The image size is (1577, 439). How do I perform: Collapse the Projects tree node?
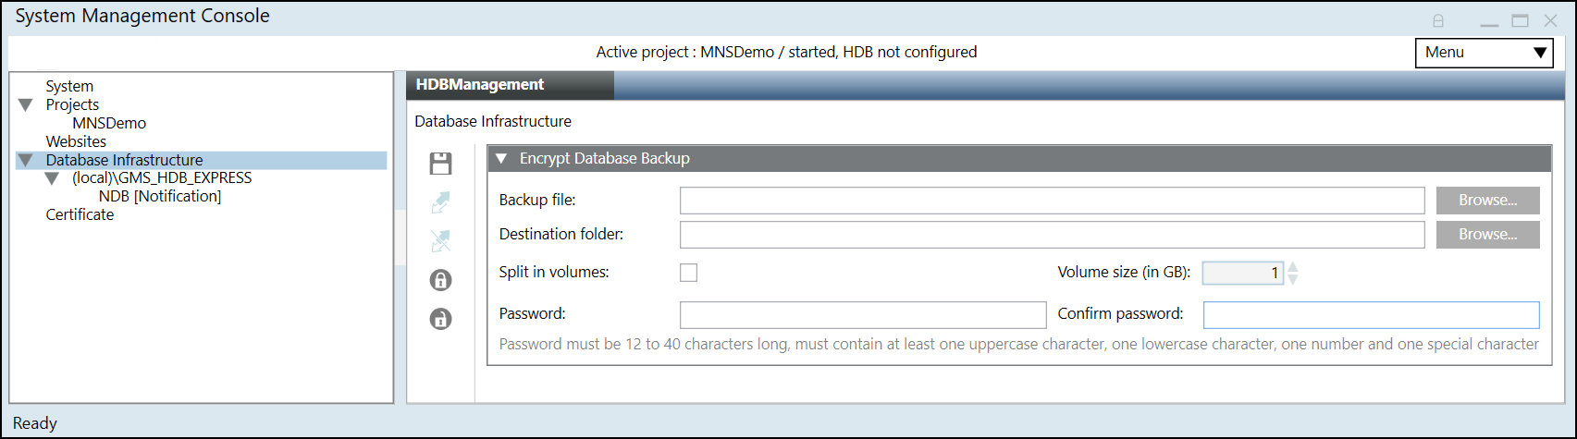[x=26, y=105]
